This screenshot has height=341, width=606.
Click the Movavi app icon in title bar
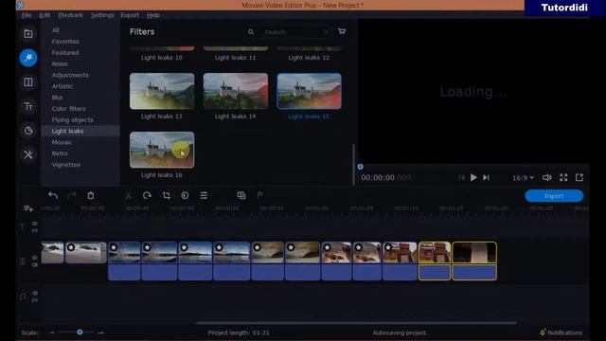(x=20, y=5)
